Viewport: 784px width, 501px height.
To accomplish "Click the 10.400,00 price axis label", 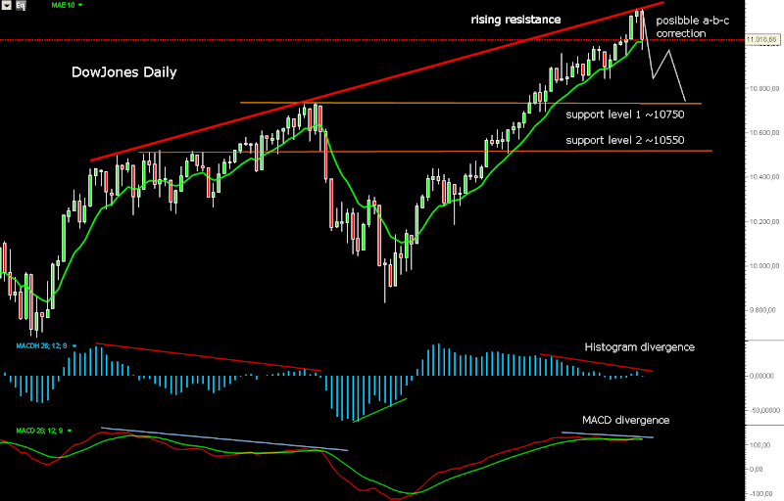I will [763, 177].
